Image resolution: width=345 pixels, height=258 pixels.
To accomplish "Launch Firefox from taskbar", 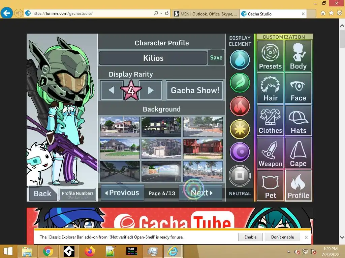I will (90, 251).
